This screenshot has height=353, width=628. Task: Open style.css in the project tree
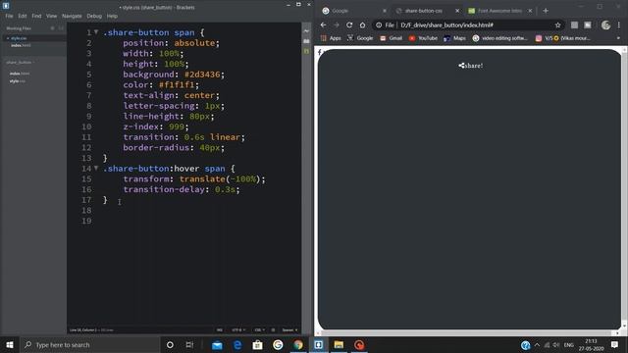tap(18, 81)
